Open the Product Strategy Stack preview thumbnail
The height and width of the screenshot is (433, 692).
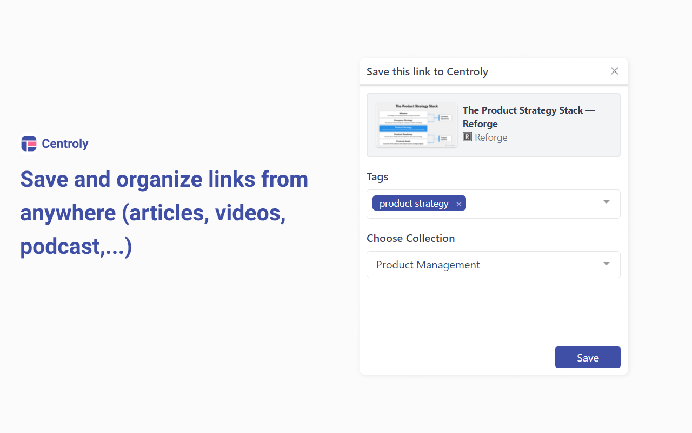tap(417, 125)
